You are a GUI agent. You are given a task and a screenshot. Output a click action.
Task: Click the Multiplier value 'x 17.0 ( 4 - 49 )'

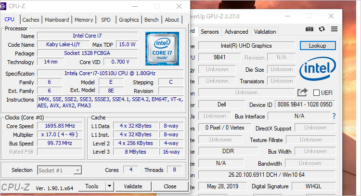click(60, 134)
